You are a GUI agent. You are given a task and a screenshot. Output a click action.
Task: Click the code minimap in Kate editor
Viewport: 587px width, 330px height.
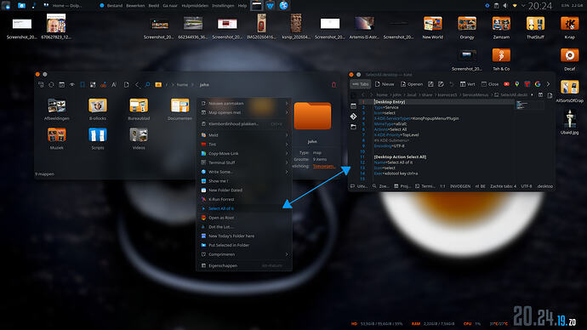pos(528,105)
